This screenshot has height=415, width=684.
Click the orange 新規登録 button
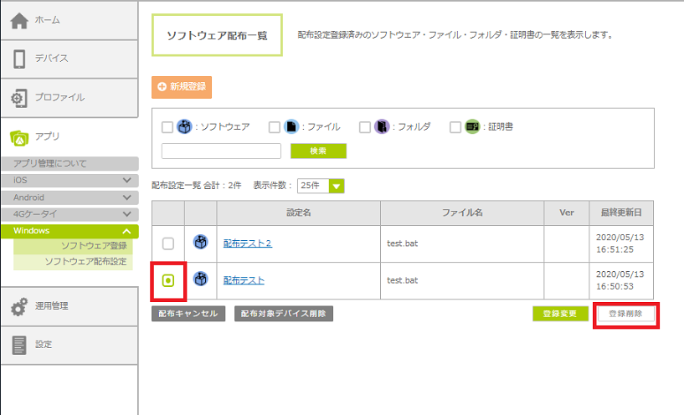(x=182, y=86)
